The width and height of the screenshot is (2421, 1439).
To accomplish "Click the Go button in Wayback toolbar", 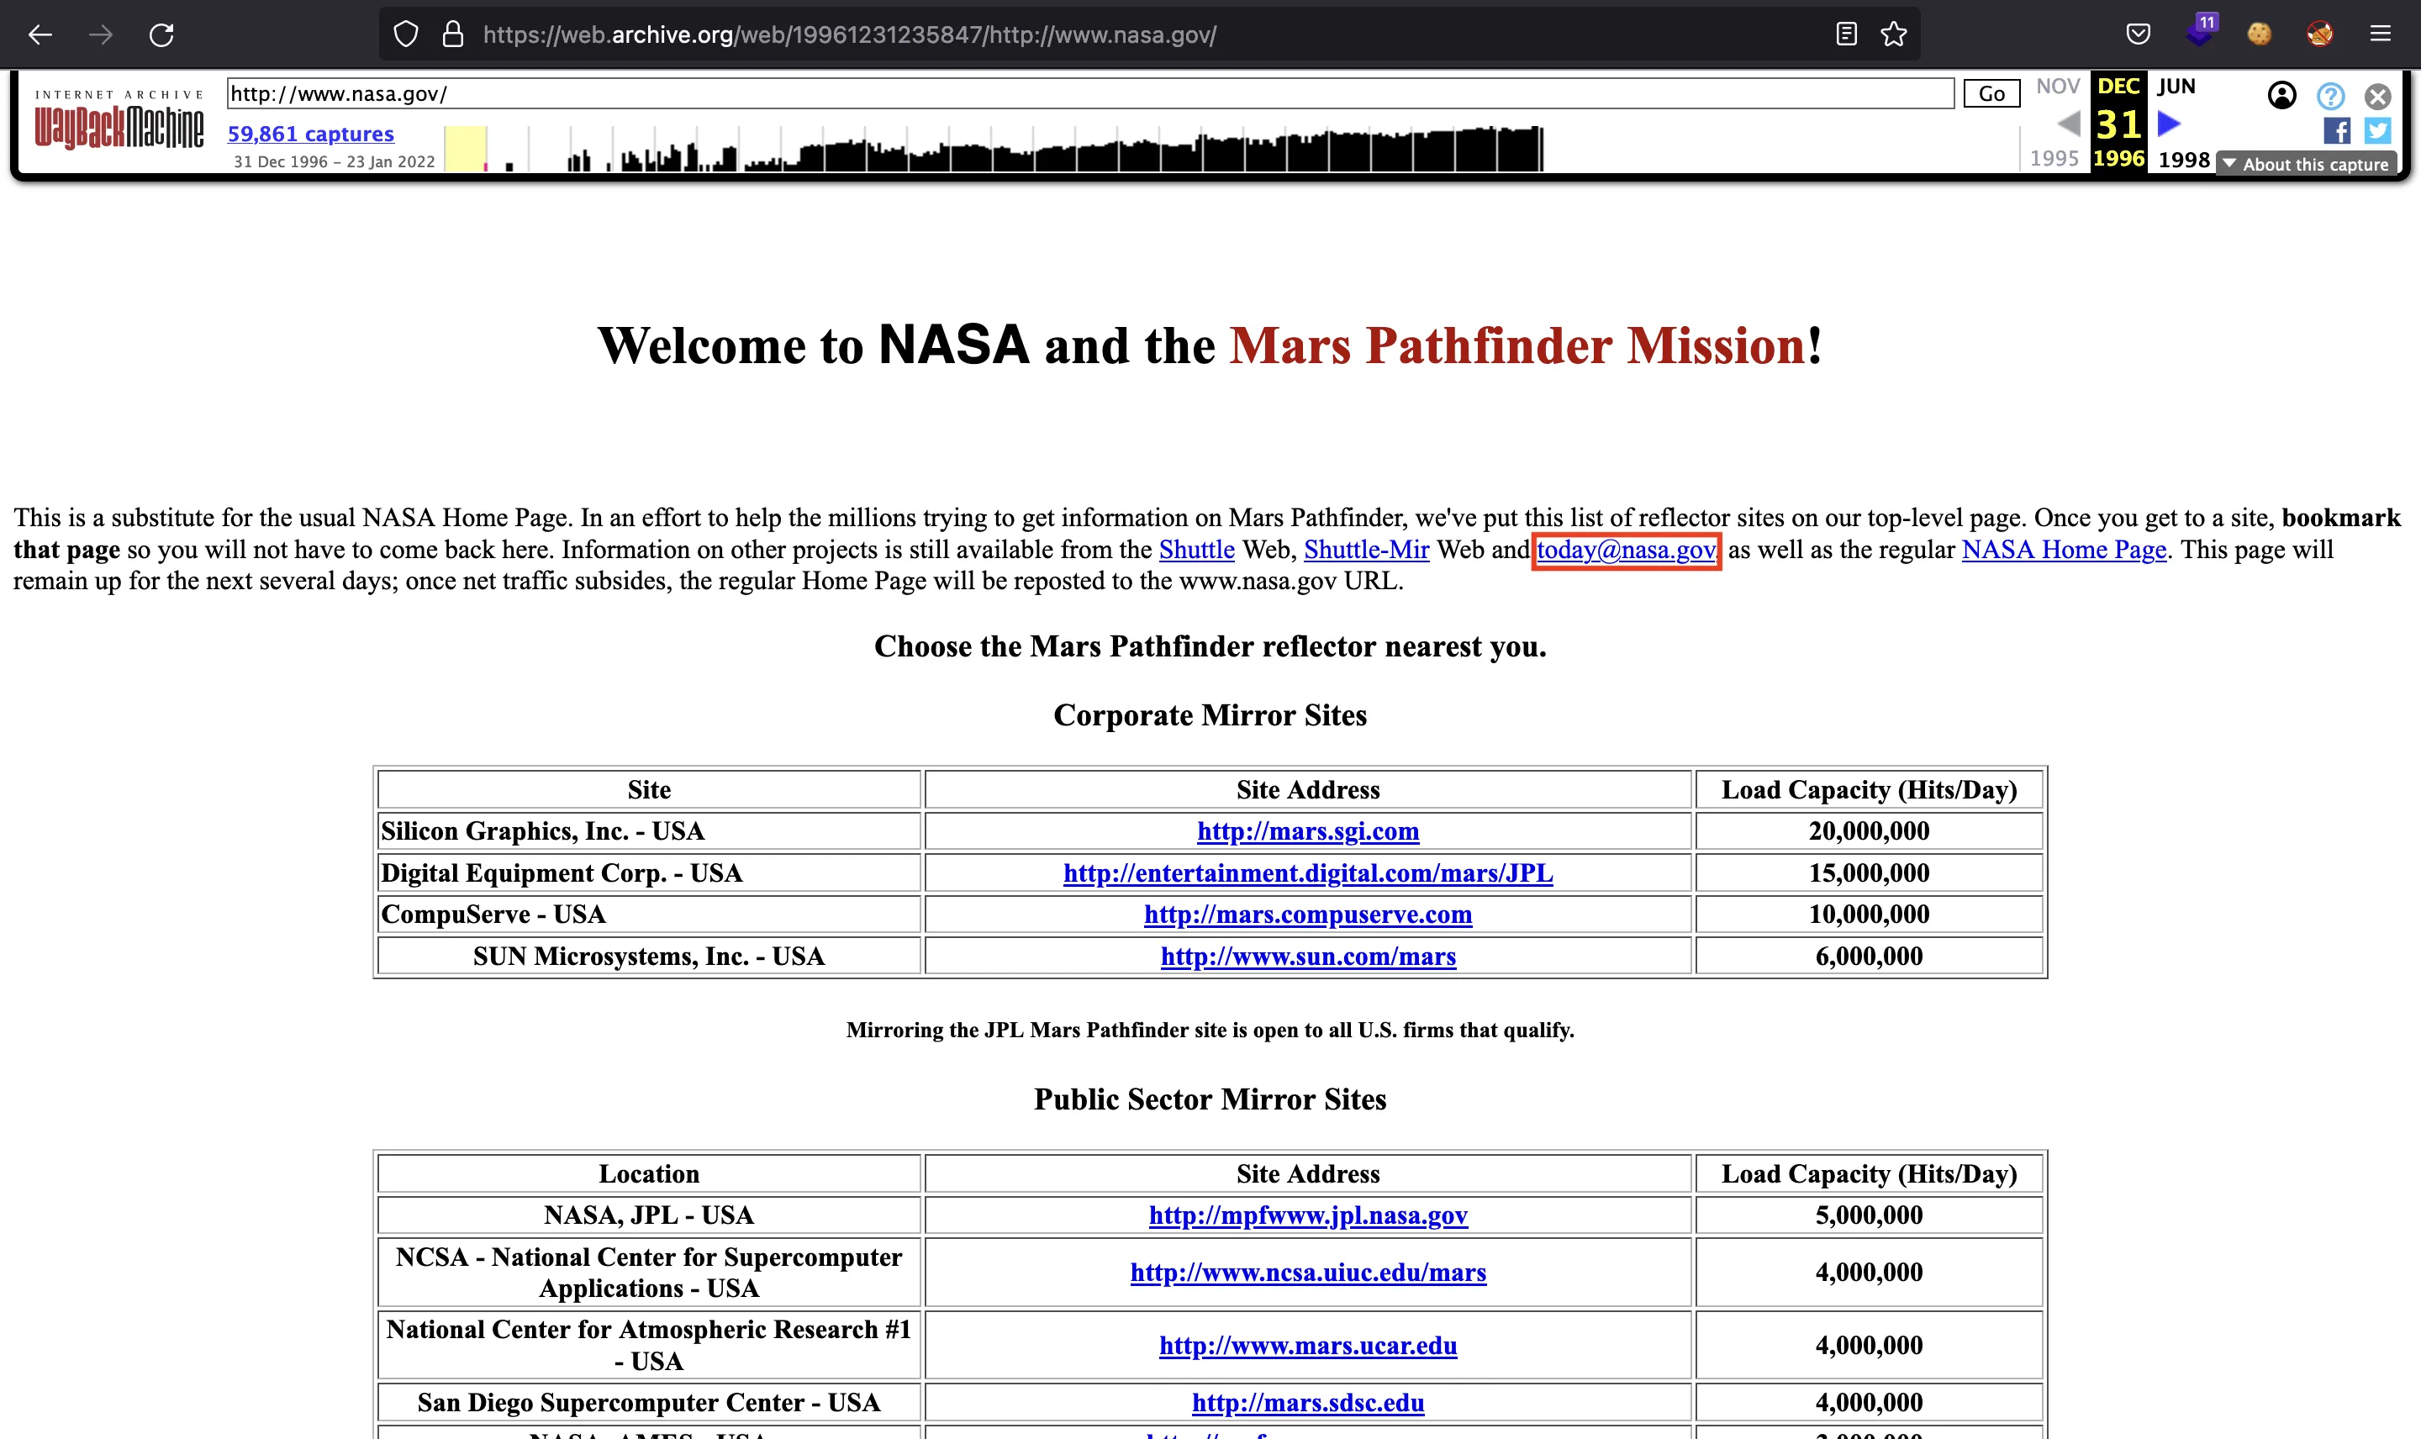I will (x=1991, y=93).
